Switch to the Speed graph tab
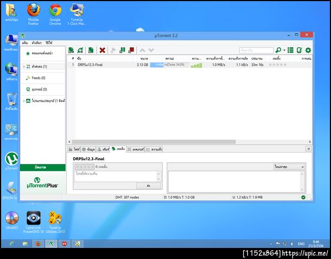The image size is (331, 259). [154, 149]
